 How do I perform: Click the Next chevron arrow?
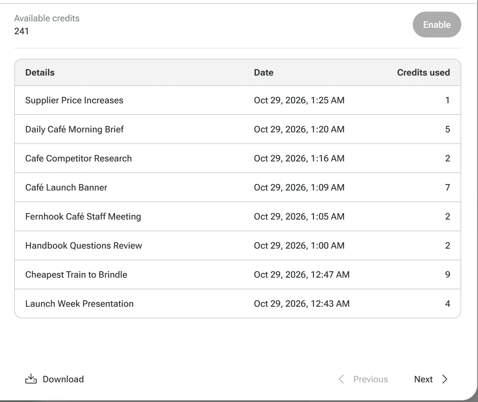point(445,379)
